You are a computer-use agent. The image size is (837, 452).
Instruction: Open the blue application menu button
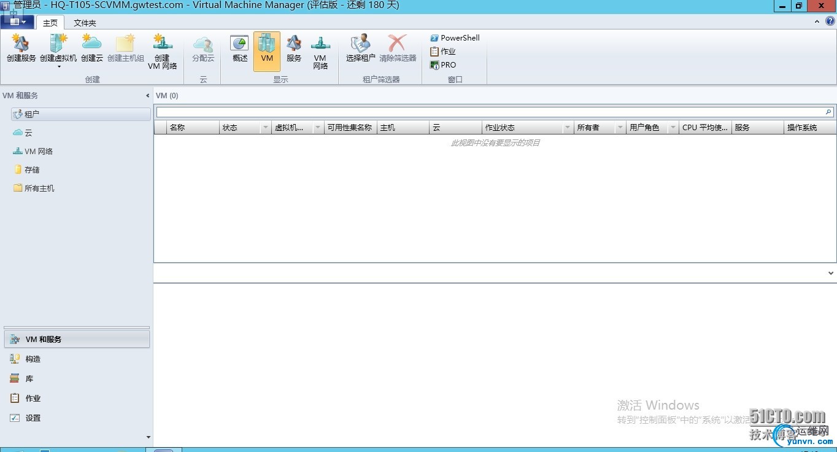[17, 21]
